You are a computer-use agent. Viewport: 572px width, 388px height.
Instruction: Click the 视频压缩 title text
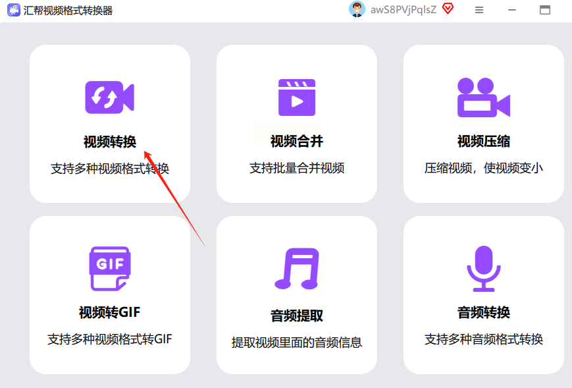pos(484,141)
